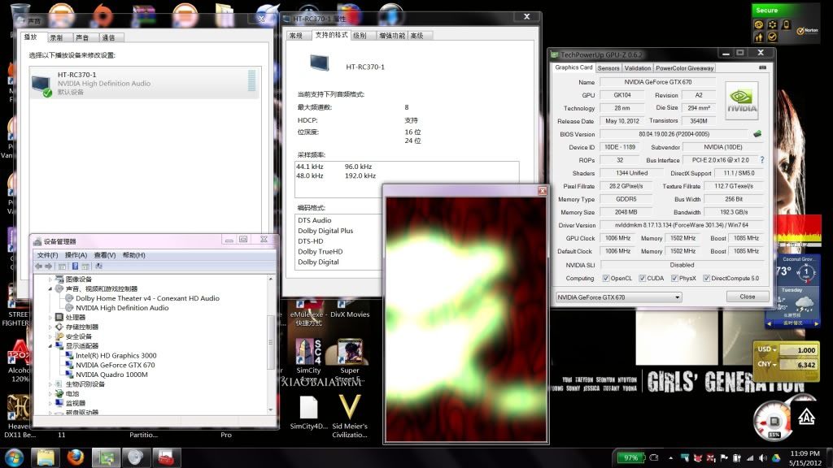Select NVIDIA High Definition Audio in tree
Image resolution: width=833 pixels, height=468 pixels.
122,308
